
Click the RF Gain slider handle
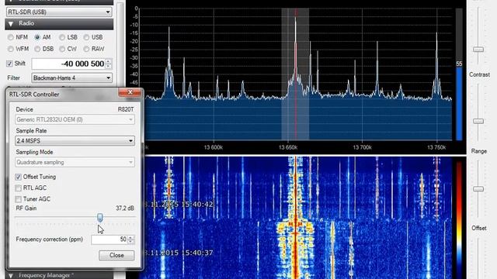point(100,217)
